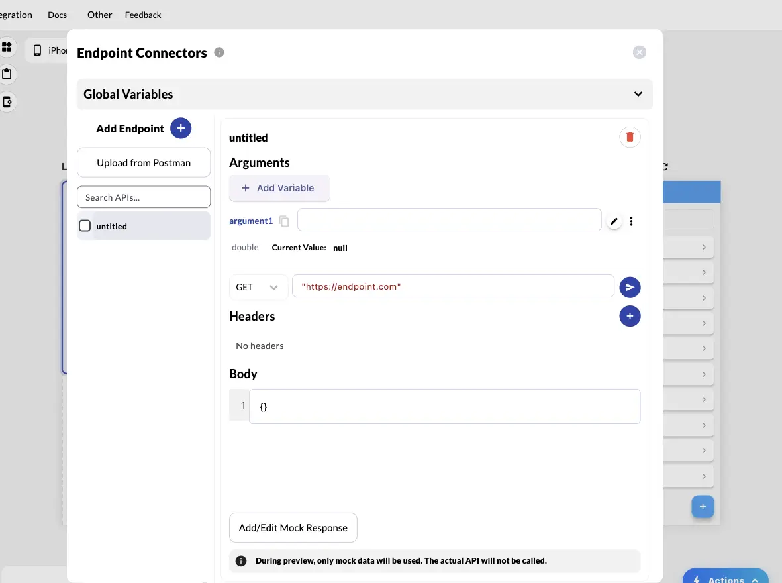Image resolution: width=782 pixels, height=583 pixels.
Task: Click the widgets grid sidebar icon
Action: click(x=7, y=47)
